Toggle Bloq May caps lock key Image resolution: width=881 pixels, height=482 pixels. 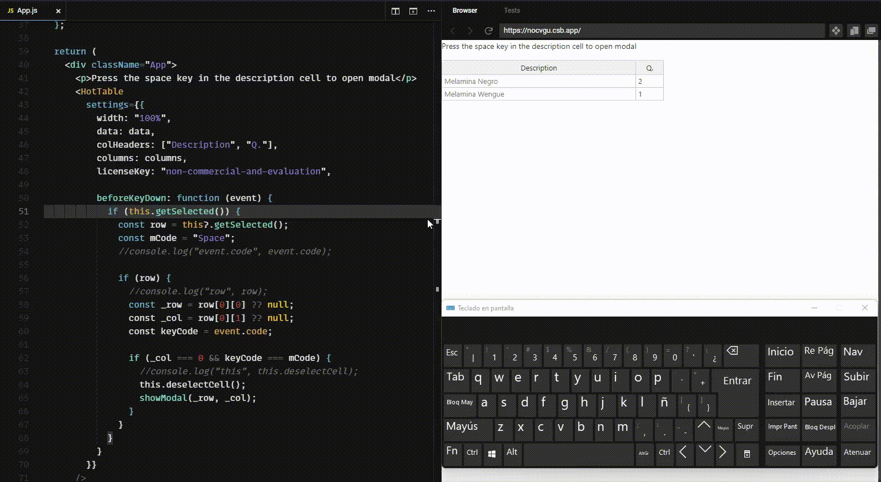[460, 404]
